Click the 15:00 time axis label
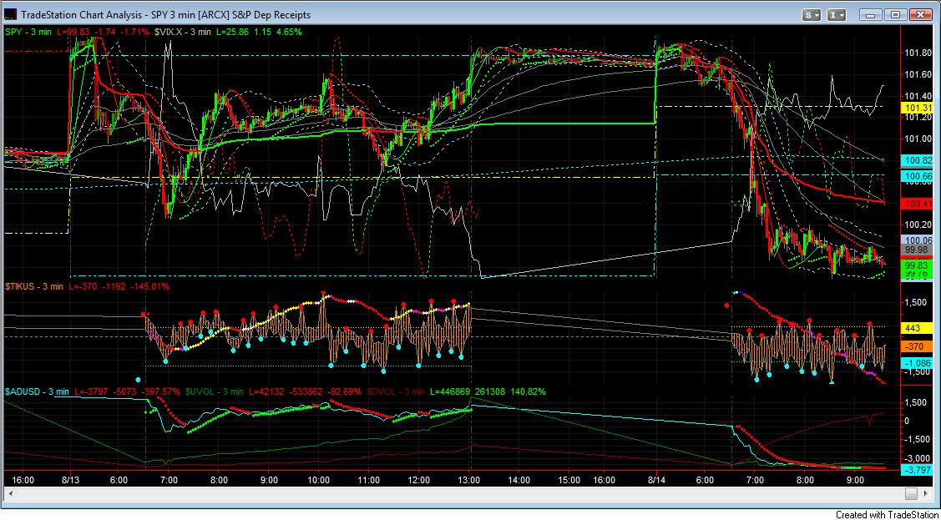This screenshot has width=941, height=520. [x=569, y=481]
